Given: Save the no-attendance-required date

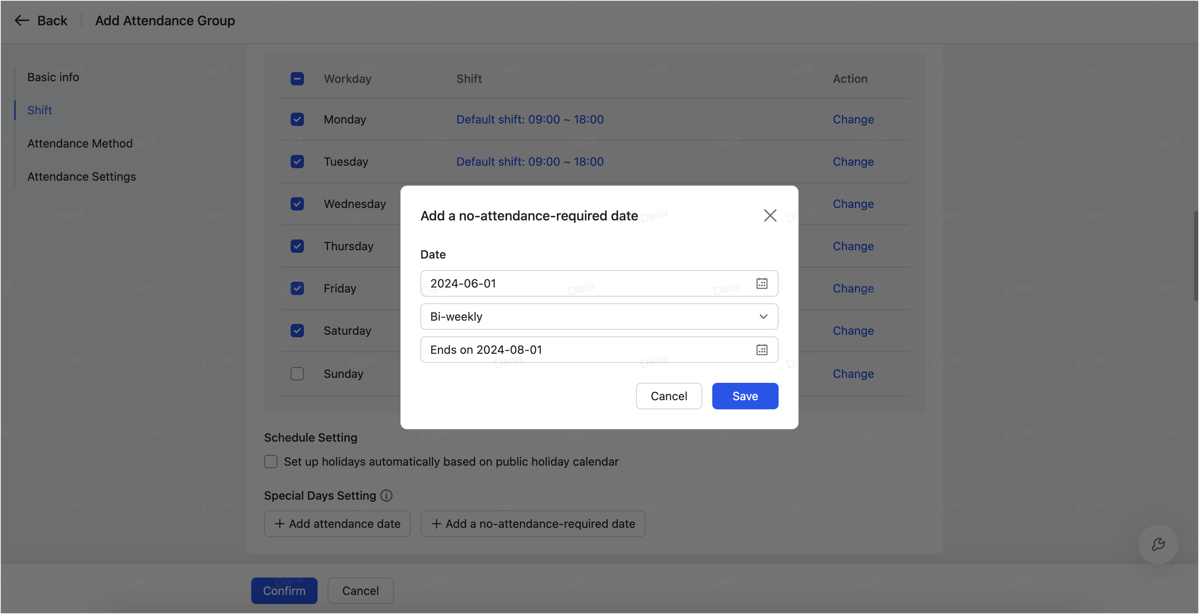Looking at the screenshot, I should click(x=745, y=396).
